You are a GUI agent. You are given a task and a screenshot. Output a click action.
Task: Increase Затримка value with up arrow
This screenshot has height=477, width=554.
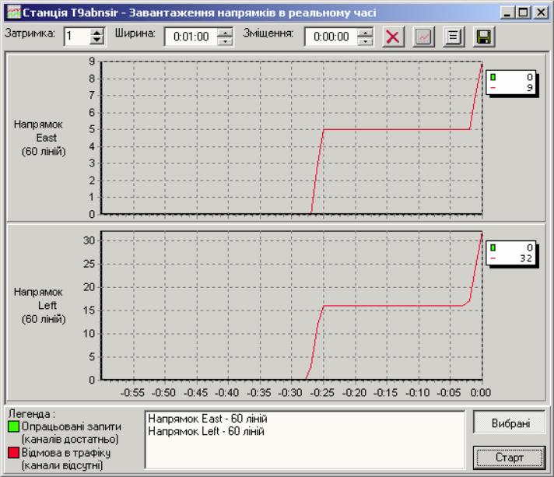coord(96,32)
